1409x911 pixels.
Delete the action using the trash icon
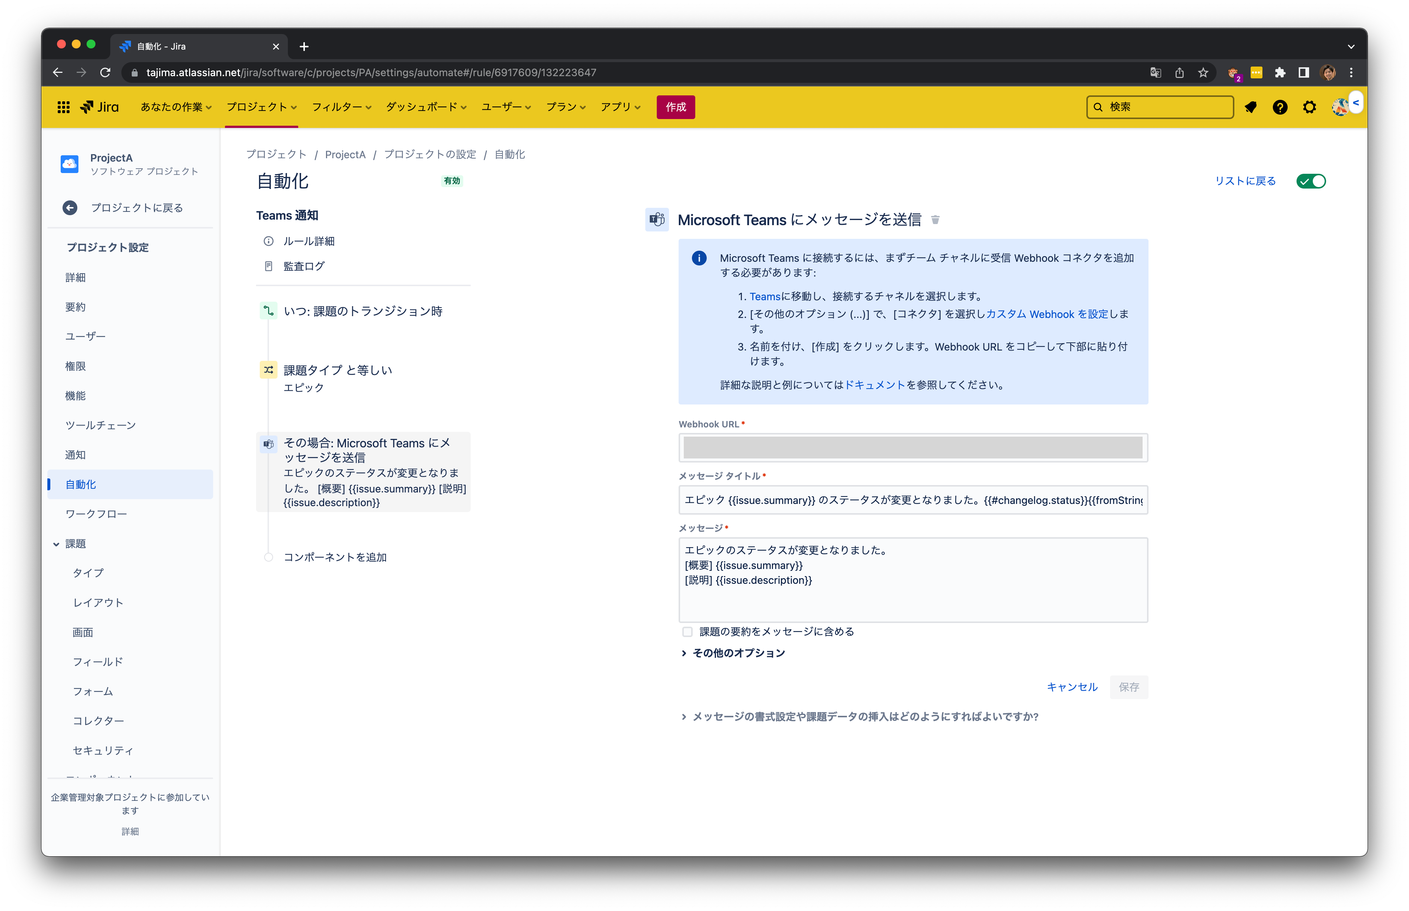tap(935, 220)
